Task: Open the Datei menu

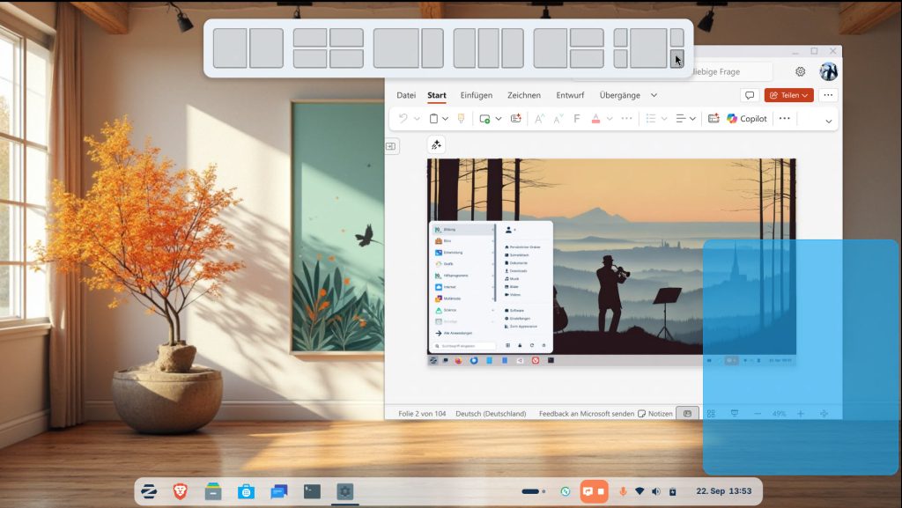Action: coord(406,95)
